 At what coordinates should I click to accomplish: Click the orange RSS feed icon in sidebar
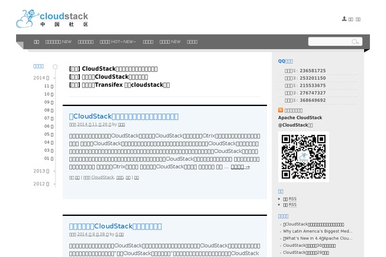(x=280, y=110)
